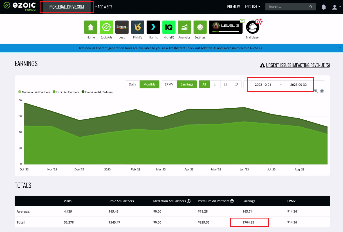
Task: Show the Earnings metric
Action: coord(187,84)
